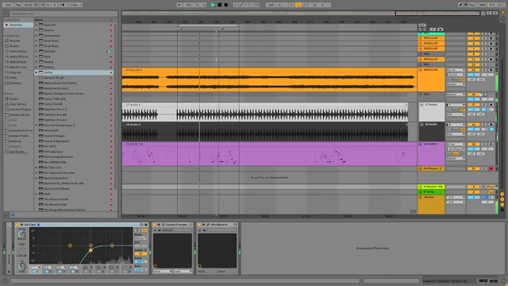Open the Instruments category

[17, 51]
